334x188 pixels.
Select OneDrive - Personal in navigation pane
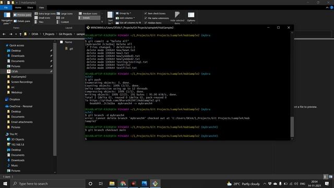click(x=21, y=106)
